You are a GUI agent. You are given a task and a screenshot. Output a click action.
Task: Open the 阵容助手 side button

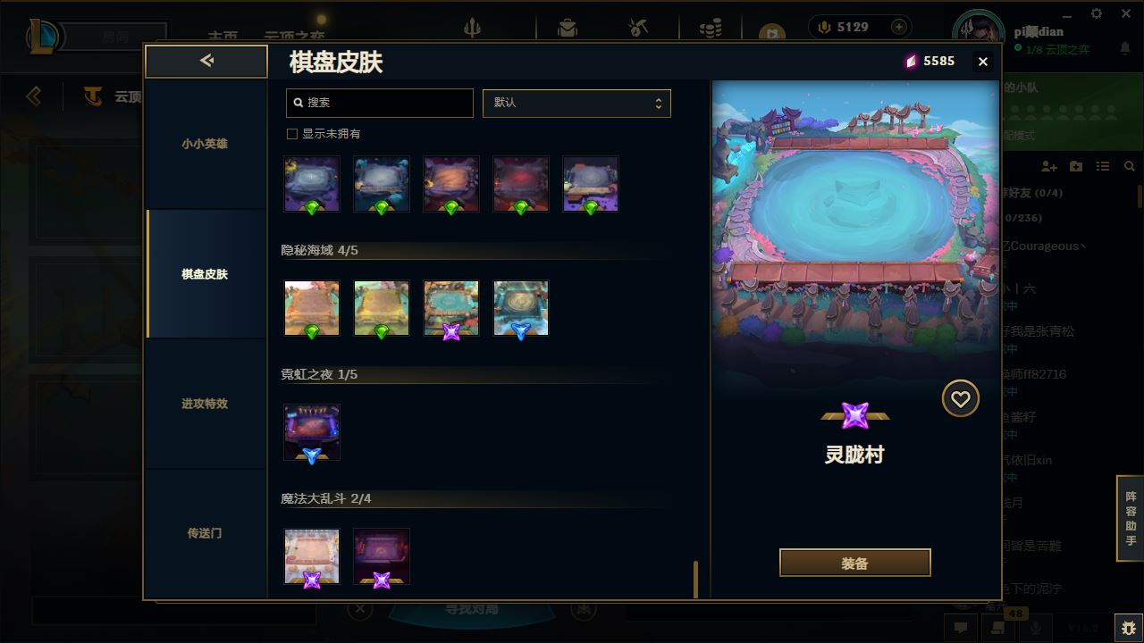(1131, 519)
